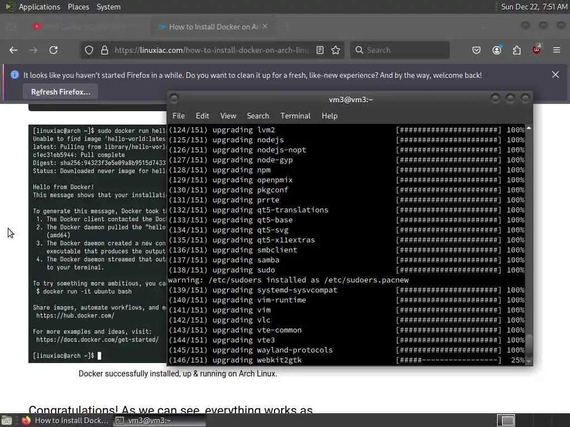570x427 pixels.
Task: Click the forward navigation arrow
Action: [33, 50]
